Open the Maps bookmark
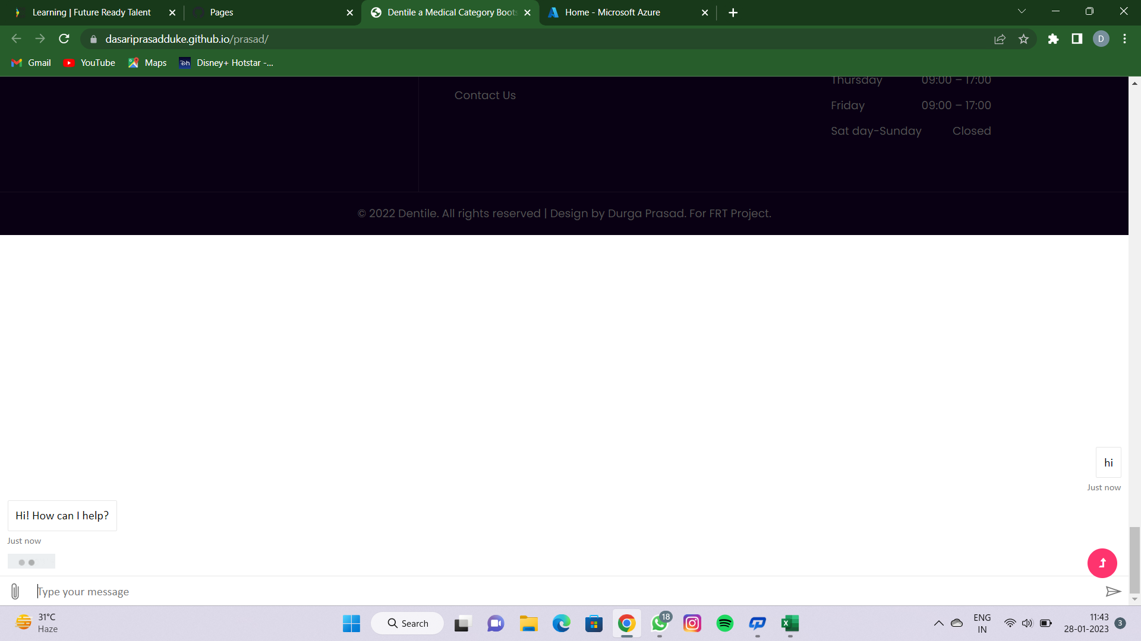This screenshot has height=641, width=1141. pyautogui.click(x=147, y=63)
